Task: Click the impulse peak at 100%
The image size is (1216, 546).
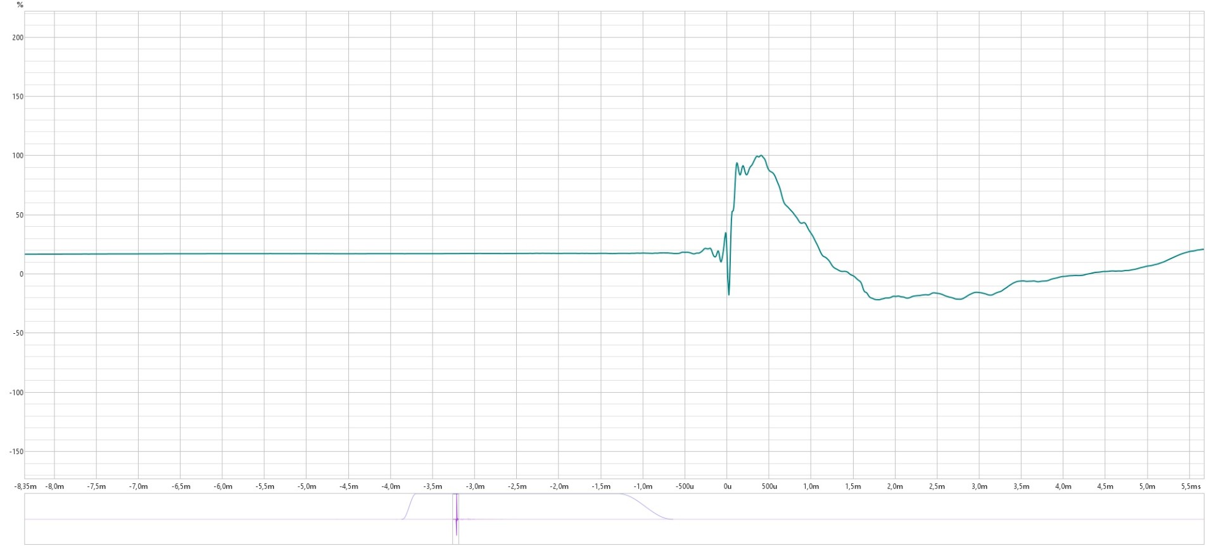Action: (760, 156)
